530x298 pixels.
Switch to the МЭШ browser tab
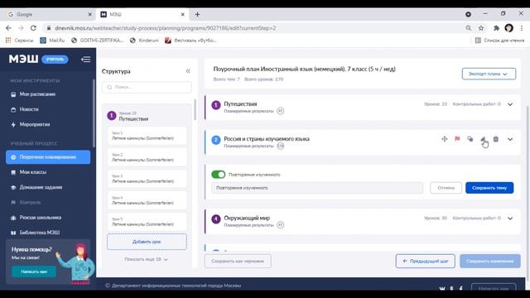tap(142, 15)
